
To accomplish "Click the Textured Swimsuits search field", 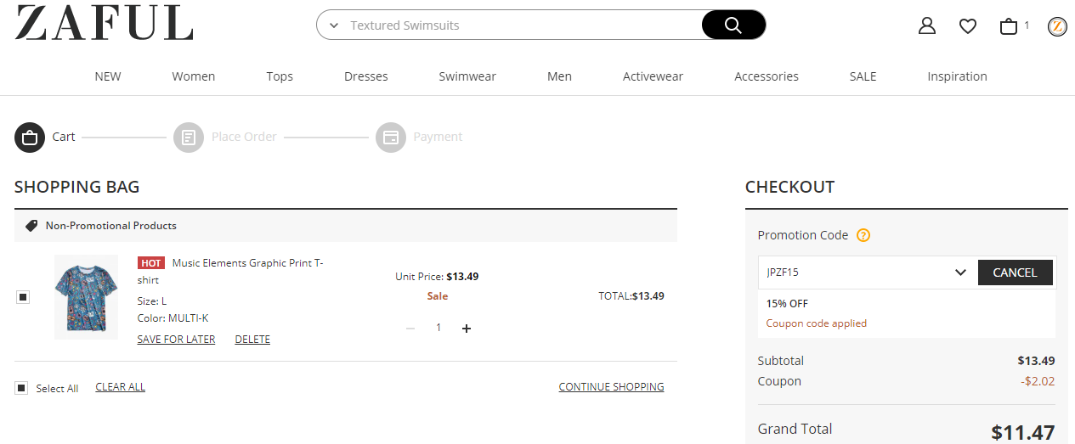I will click(518, 25).
